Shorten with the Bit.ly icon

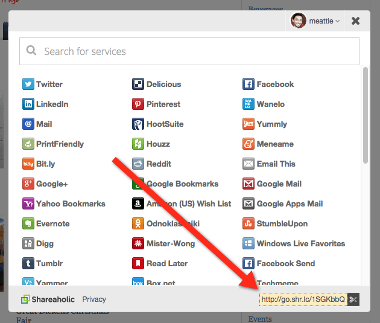[28, 164]
